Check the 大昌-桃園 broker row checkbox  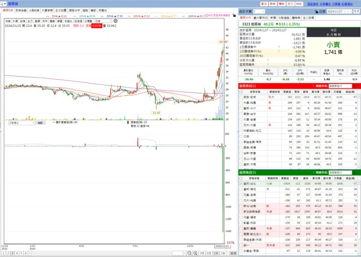[x=241, y=103]
